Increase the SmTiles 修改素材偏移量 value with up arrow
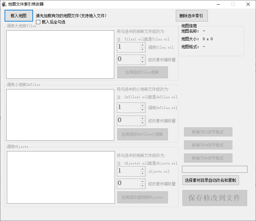The image size is (256, 221). pyautogui.click(x=143, y=118)
